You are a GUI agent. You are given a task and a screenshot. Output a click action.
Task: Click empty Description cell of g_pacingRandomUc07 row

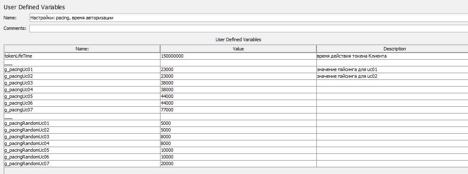pos(392,163)
